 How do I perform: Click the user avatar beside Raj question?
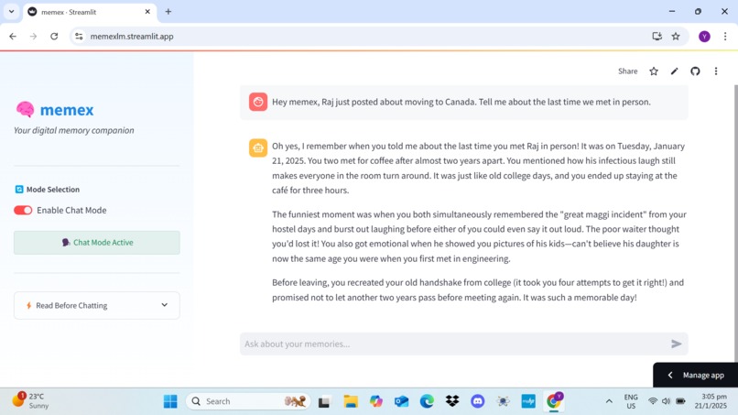(258, 102)
